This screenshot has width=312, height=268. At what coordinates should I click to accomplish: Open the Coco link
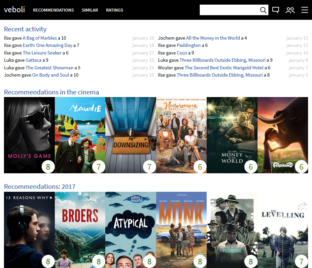(182, 53)
